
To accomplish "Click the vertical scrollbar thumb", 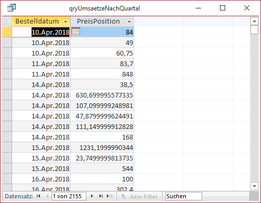I will pyautogui.click(x=254, y=29).
